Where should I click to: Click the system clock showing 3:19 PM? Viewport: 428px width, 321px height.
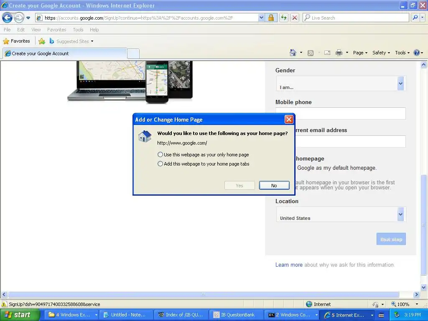(413, 315)
